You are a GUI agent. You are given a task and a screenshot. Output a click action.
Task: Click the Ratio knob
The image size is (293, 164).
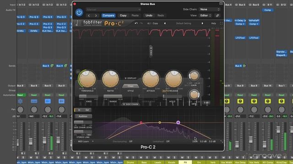[110, 79]
